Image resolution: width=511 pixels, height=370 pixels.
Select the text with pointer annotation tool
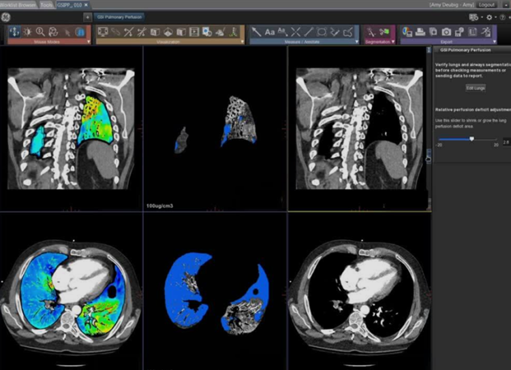282,32
